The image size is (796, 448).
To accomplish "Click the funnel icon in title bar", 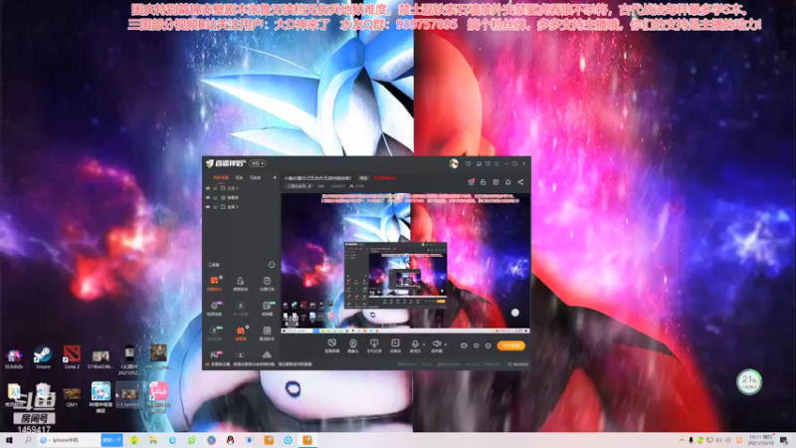I will click(488, 163).
